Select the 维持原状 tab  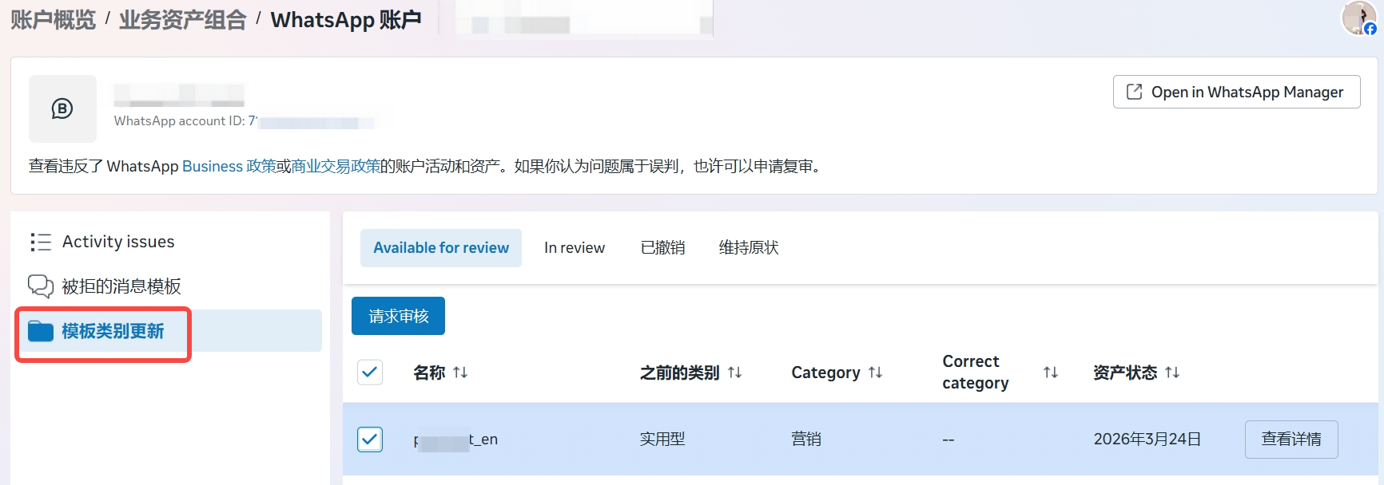pos(748,248)
